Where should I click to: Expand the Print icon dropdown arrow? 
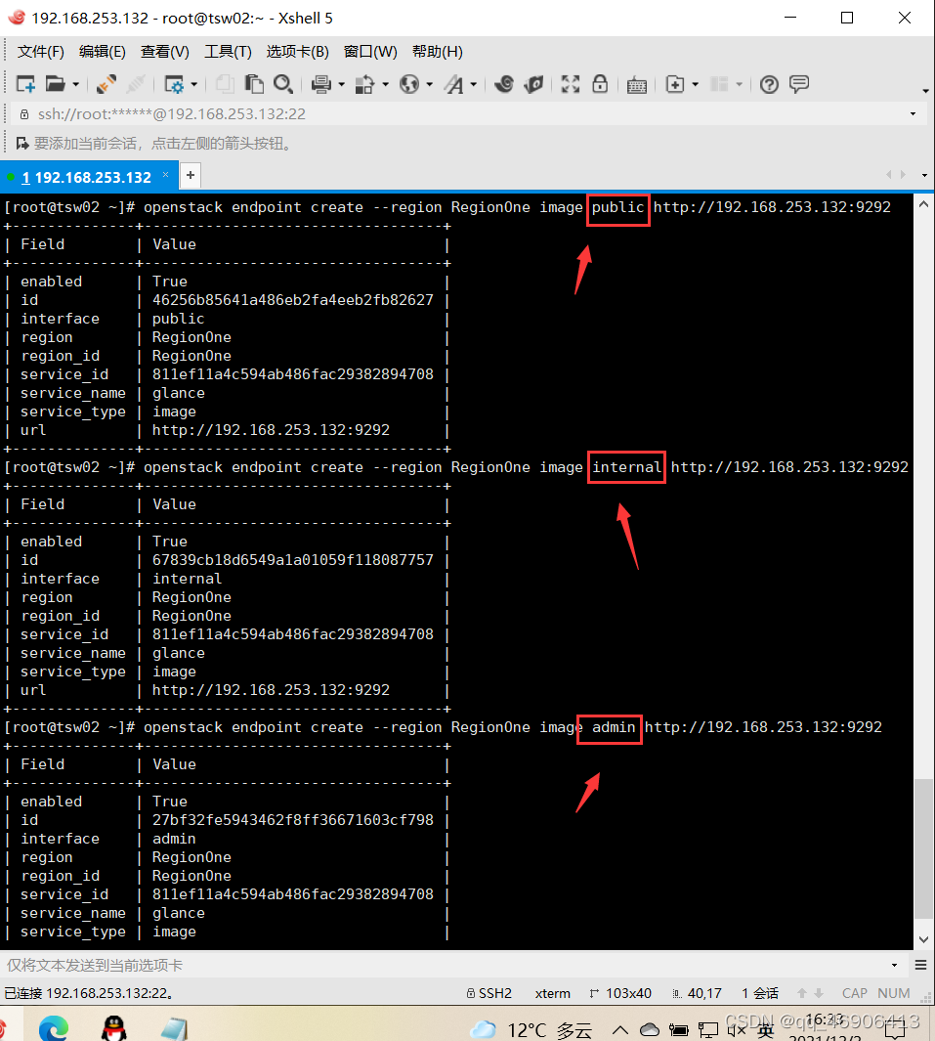tap(341, 84)
